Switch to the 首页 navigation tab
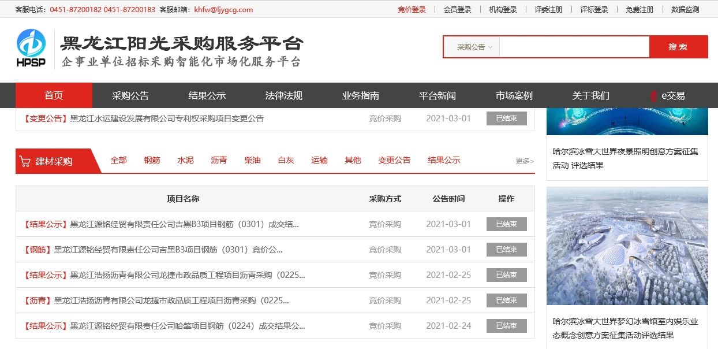 coord(54,95)
